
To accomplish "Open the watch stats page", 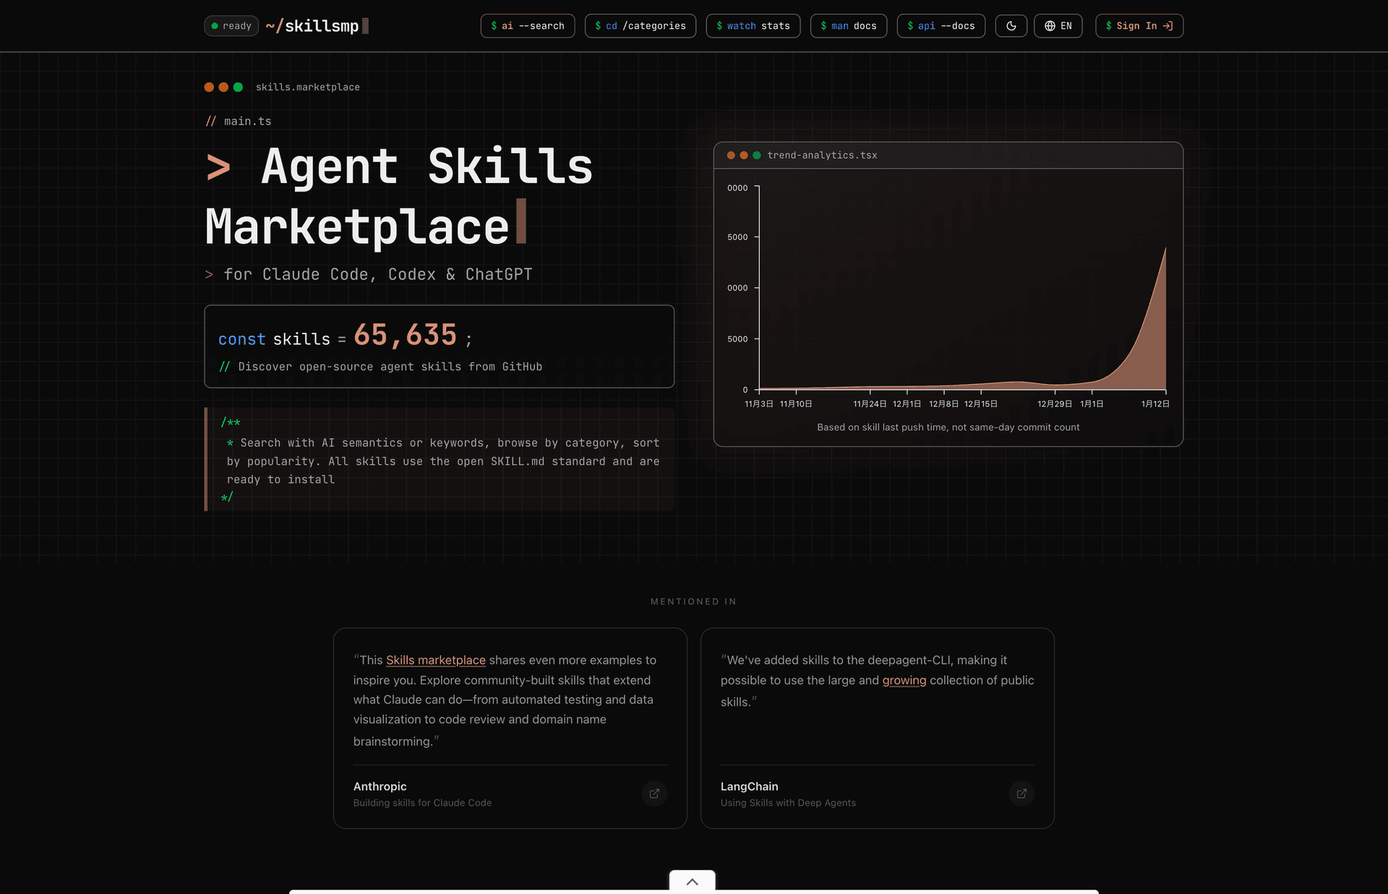I will point(753,26).
